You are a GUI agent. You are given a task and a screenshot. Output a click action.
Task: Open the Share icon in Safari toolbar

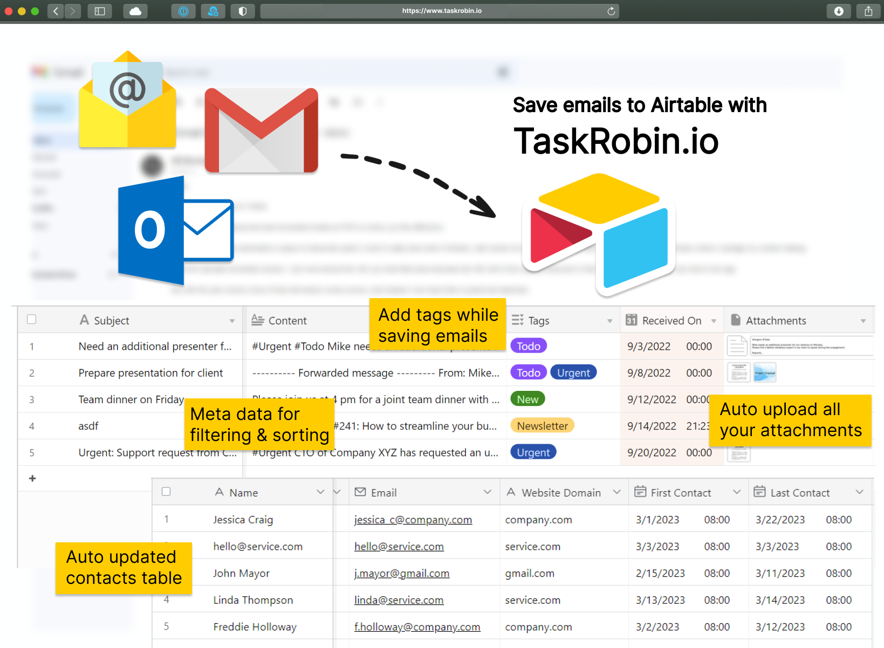(x=868, y=11)
